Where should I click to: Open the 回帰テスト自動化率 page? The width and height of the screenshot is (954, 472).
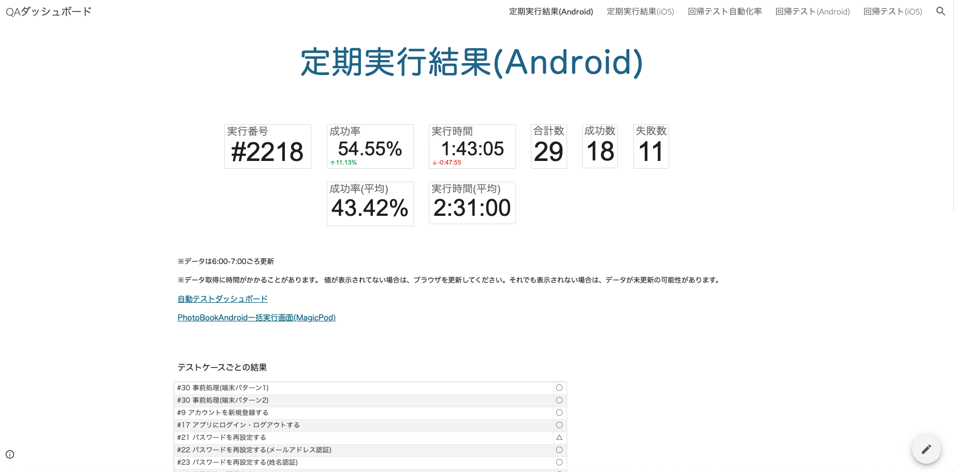[x=724, y=11]
